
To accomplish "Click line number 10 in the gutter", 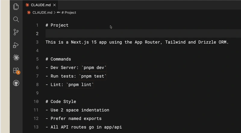I will tap(36, 101).
